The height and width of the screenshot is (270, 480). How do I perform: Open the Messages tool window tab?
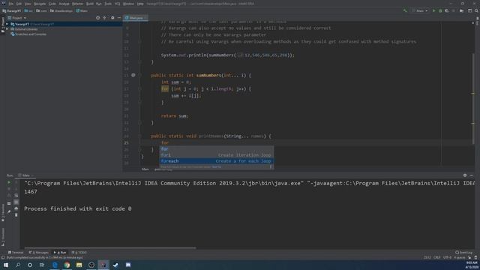pos(38,253)
